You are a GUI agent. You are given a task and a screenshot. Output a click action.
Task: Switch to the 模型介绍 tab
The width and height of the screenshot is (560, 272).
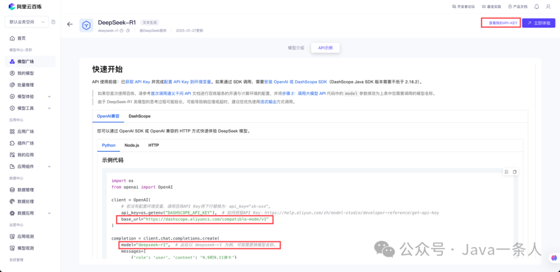pos(296,48)
